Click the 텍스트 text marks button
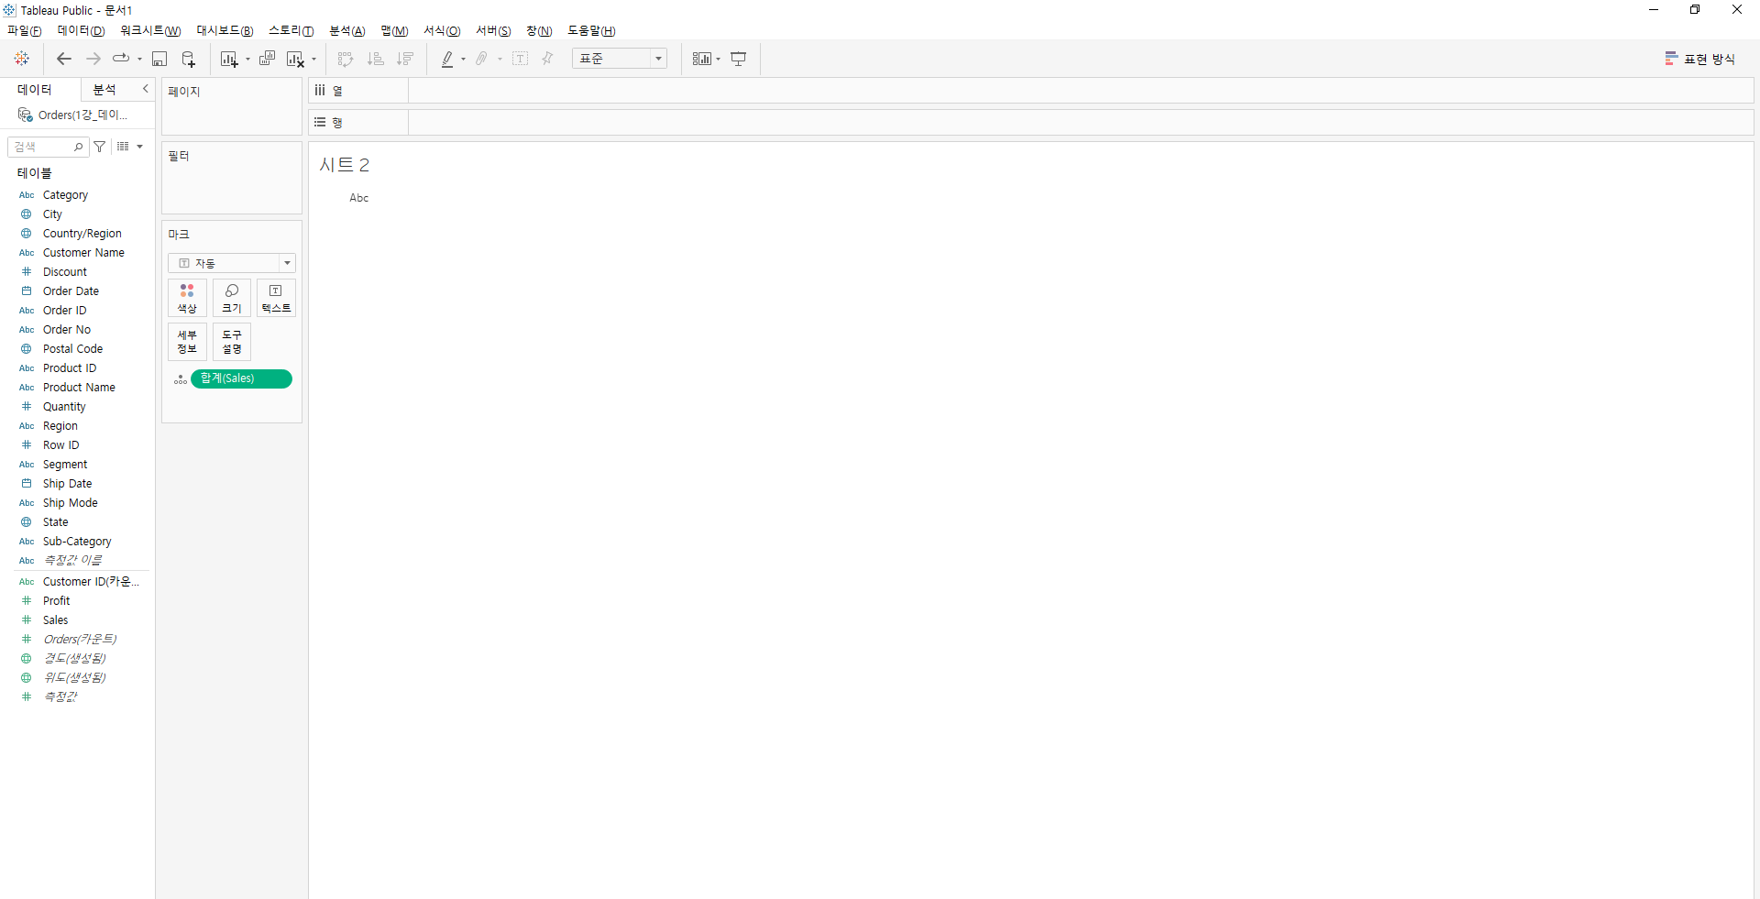Viewport: 1760px width, 899px height. [x=276, y=298]
